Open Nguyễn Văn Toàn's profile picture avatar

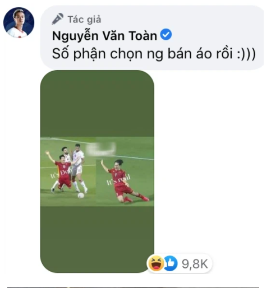(19, 22)
